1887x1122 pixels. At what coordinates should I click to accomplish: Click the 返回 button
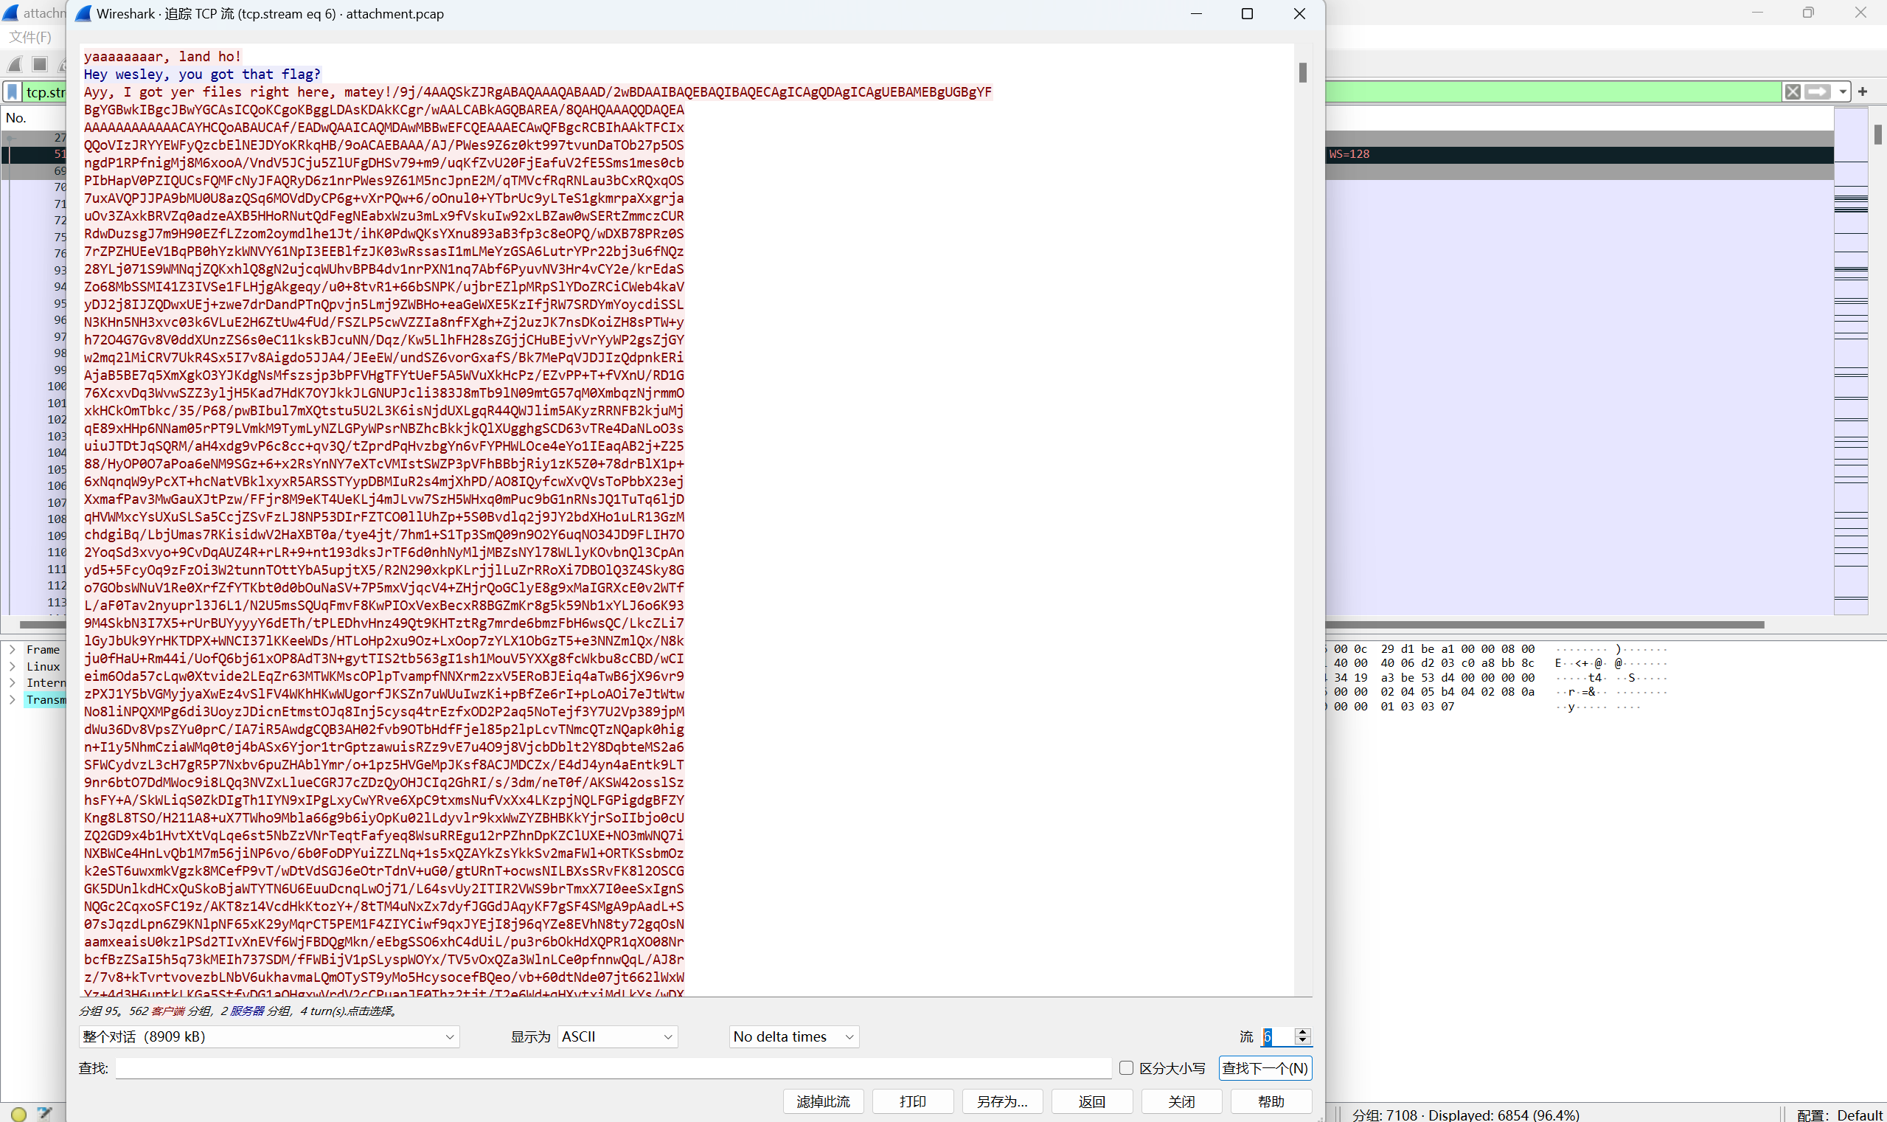click(x=1092, y=1101)
